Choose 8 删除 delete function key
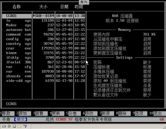 (x=123, y=114)
